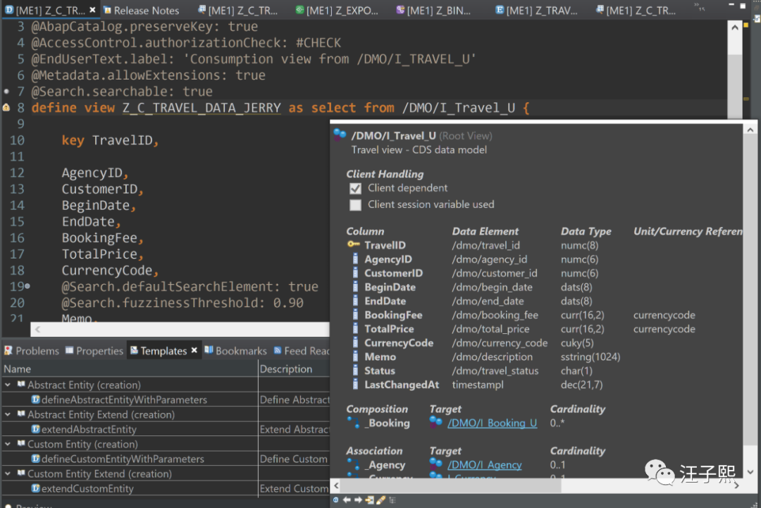
Task: Click the forward arrow in popup toolbar
Action: [357, 500]
